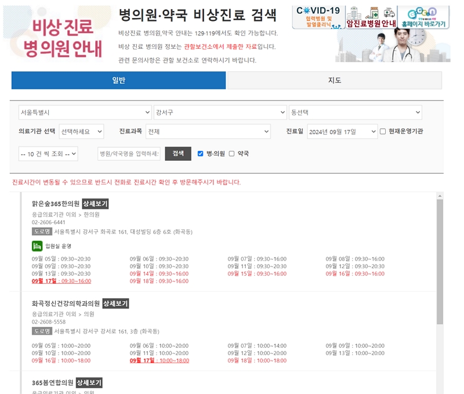Open 상세보기 for 화곡정신건강의학과의원
464x394 pixels.
(x=115, y=303)
